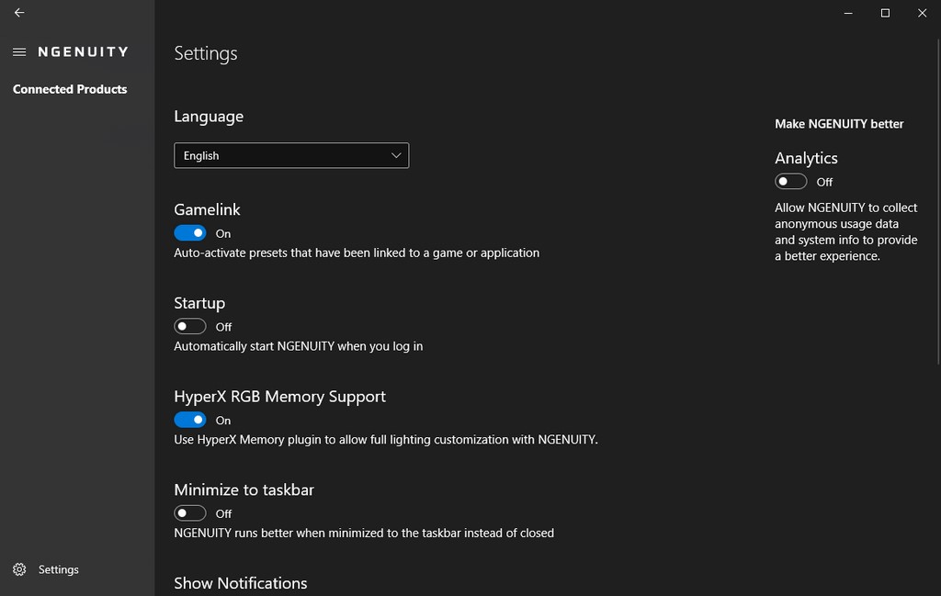Viewport: 941px width, 596px height.
Task: Click the vertical scrollbar on right edge
Action: (938, 201)
